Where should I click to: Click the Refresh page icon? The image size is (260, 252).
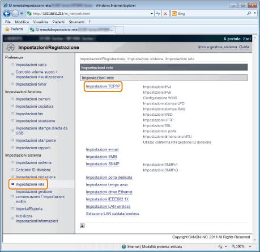coord(158,14)
